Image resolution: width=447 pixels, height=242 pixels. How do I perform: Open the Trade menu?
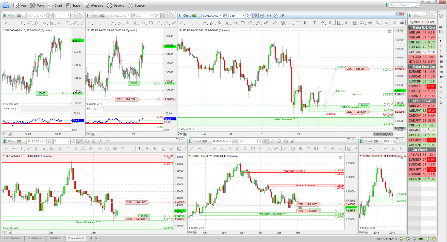click(x=73, y=5)
